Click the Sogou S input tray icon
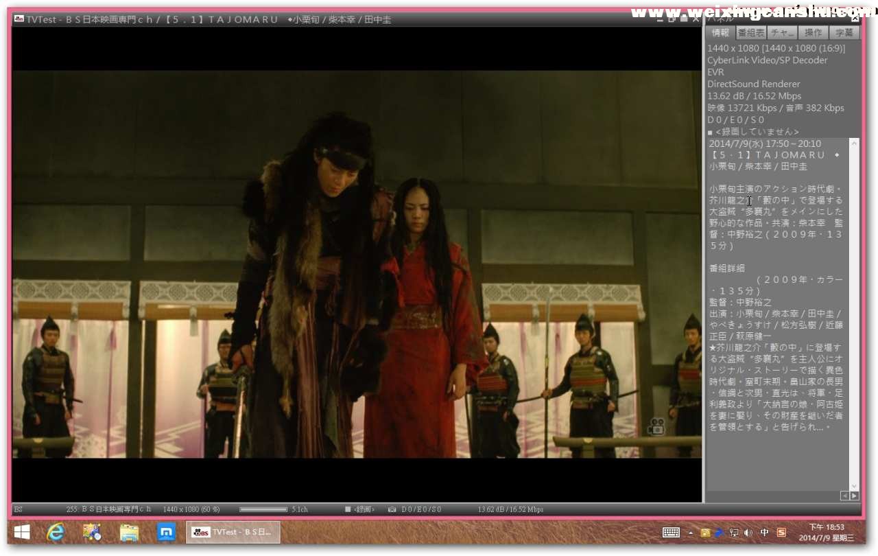This screenshot has width=878, height=556. click(x=781, y=532)
